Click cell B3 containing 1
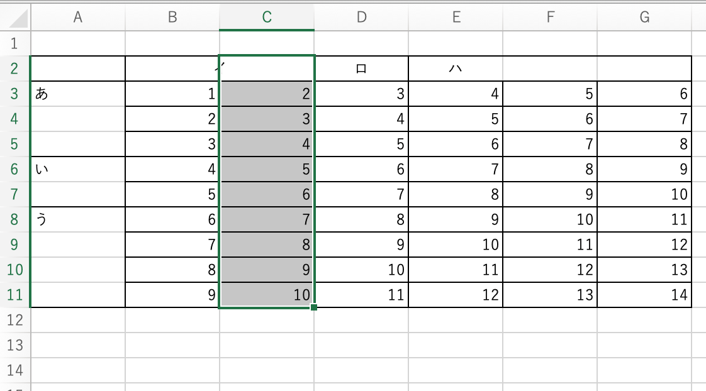Image resolution: width=706 pixels, height=391 pixels. [x=172, y=94]
